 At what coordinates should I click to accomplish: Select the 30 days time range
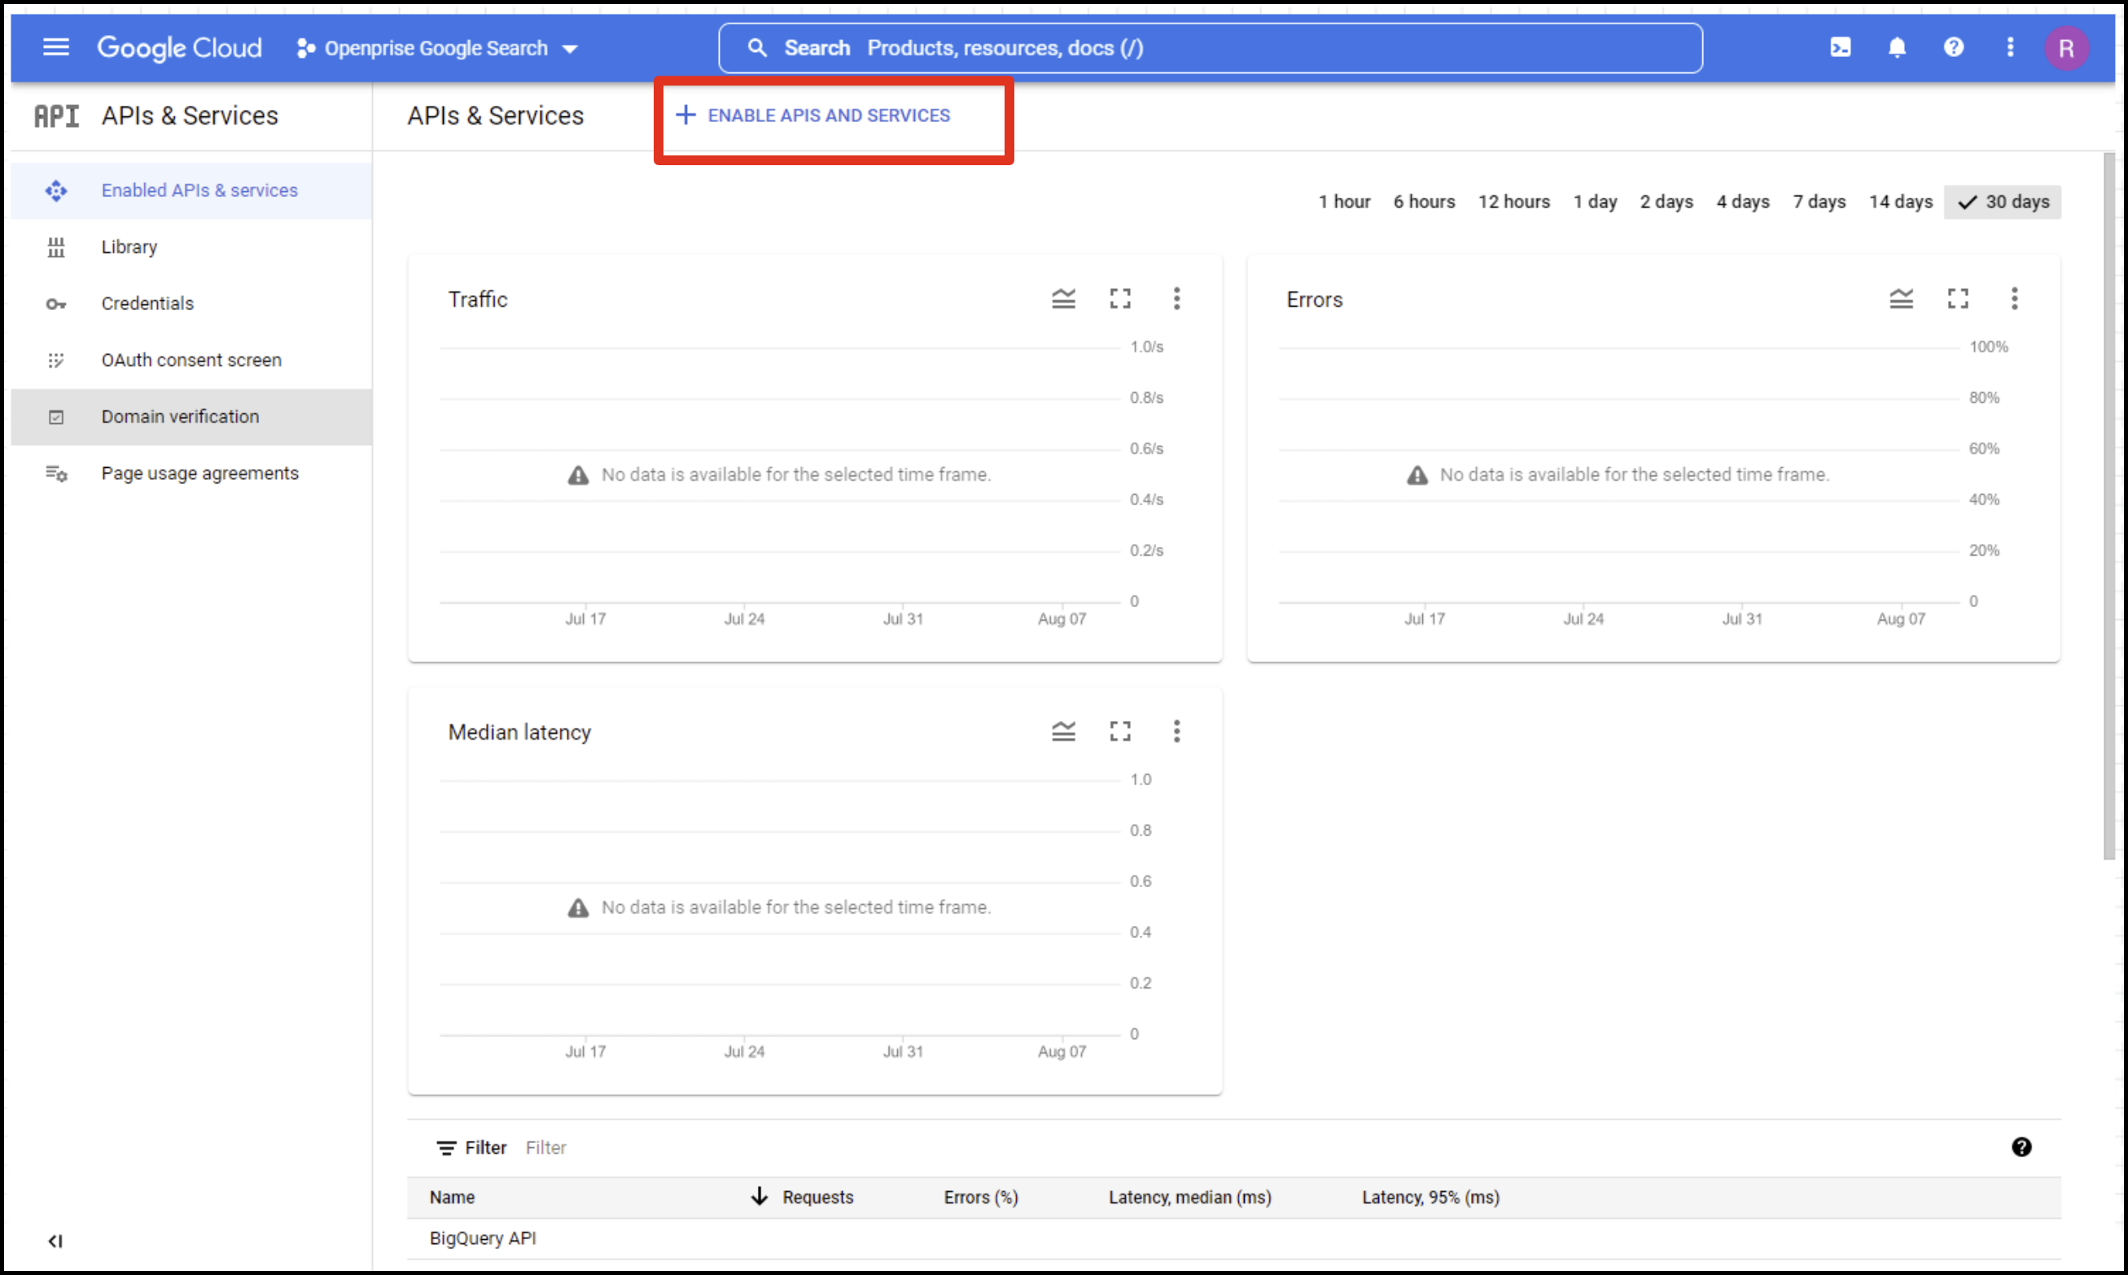[x=2003, y=202]
